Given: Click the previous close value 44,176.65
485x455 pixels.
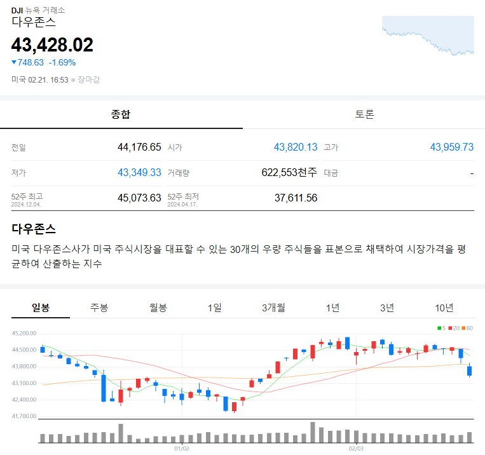Looking at the screenshot, I should coord(139,147).
